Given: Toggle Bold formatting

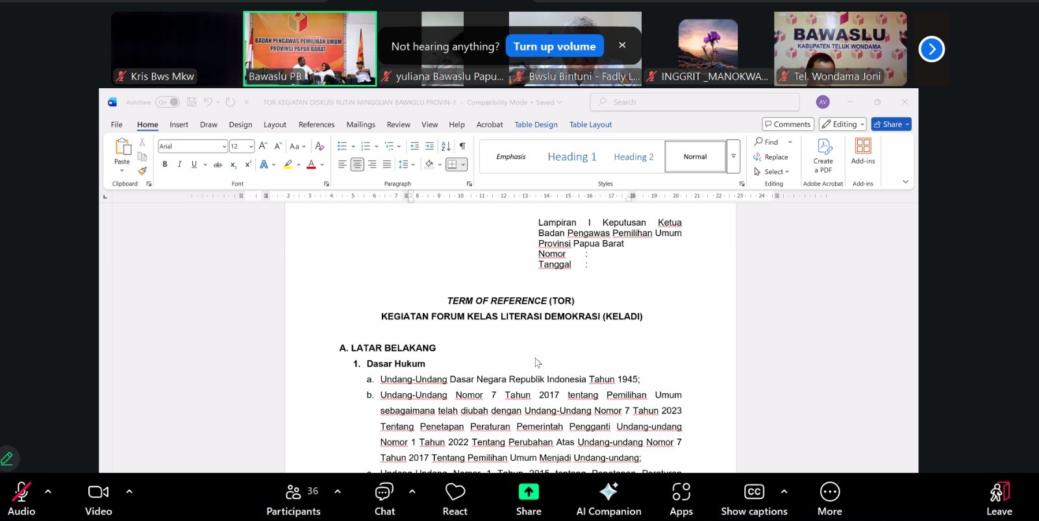Looking at the screenshot, I should click(165, 165).
